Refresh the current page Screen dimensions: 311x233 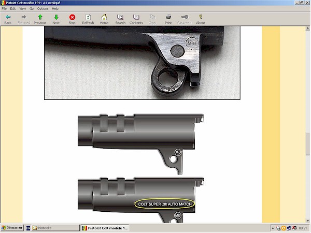[x=88, y=20]
